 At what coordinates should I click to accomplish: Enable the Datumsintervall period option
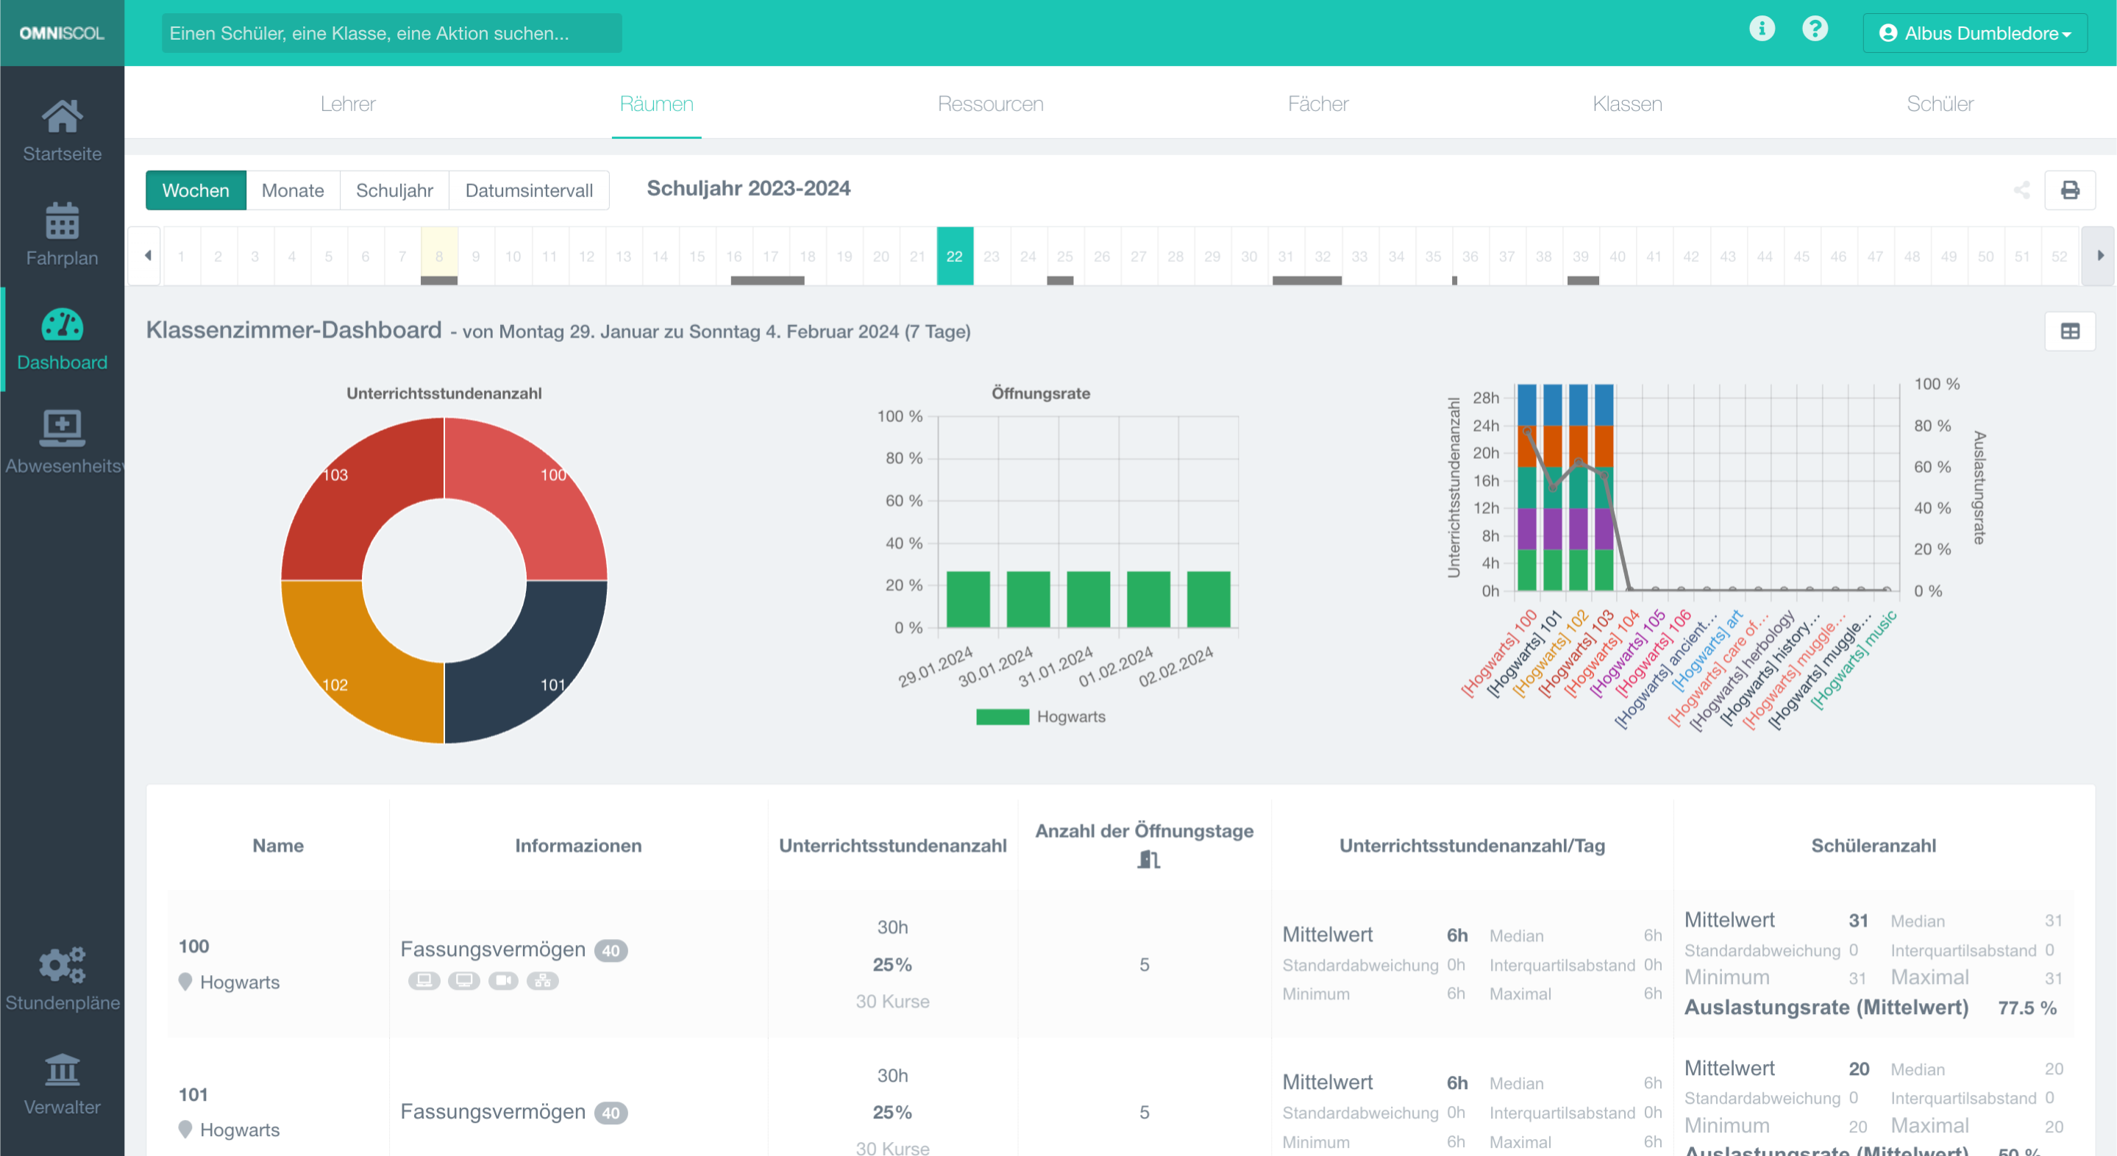pyautogui.click(x=528, y=190)
